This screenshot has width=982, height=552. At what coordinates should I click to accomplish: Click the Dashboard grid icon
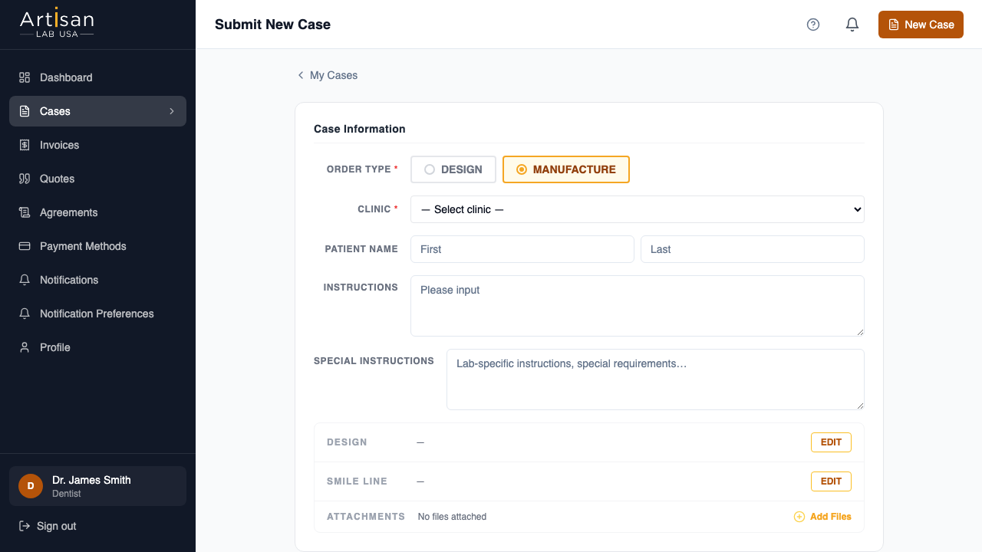tap(25, 77)
